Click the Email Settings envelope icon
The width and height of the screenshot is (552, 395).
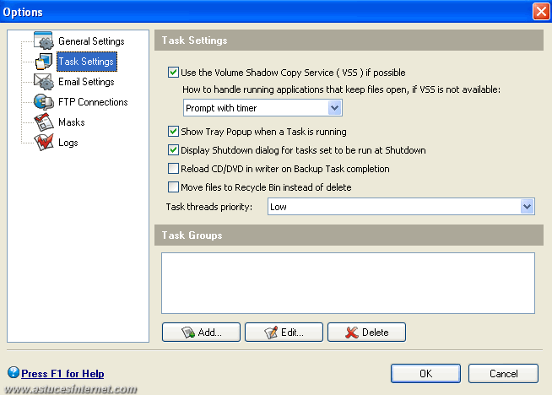(44, 82)
